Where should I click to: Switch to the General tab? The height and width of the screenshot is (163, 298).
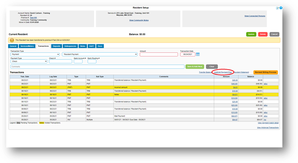[13, 46]
